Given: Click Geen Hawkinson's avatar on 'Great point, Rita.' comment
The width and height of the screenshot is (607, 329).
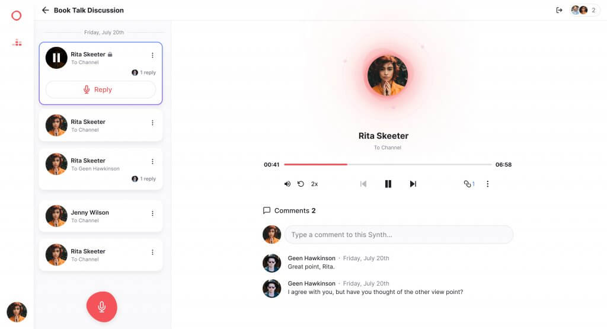Looking at the screenshot, I should pos(271,263).
